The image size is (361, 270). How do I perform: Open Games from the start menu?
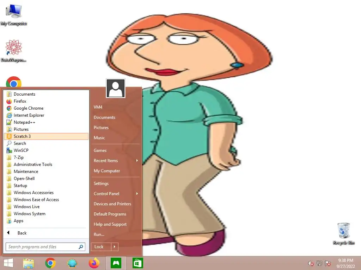pyautogui.click(x=116, y=150)
